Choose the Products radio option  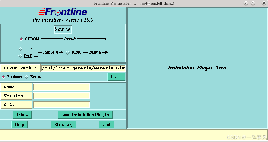3,77
